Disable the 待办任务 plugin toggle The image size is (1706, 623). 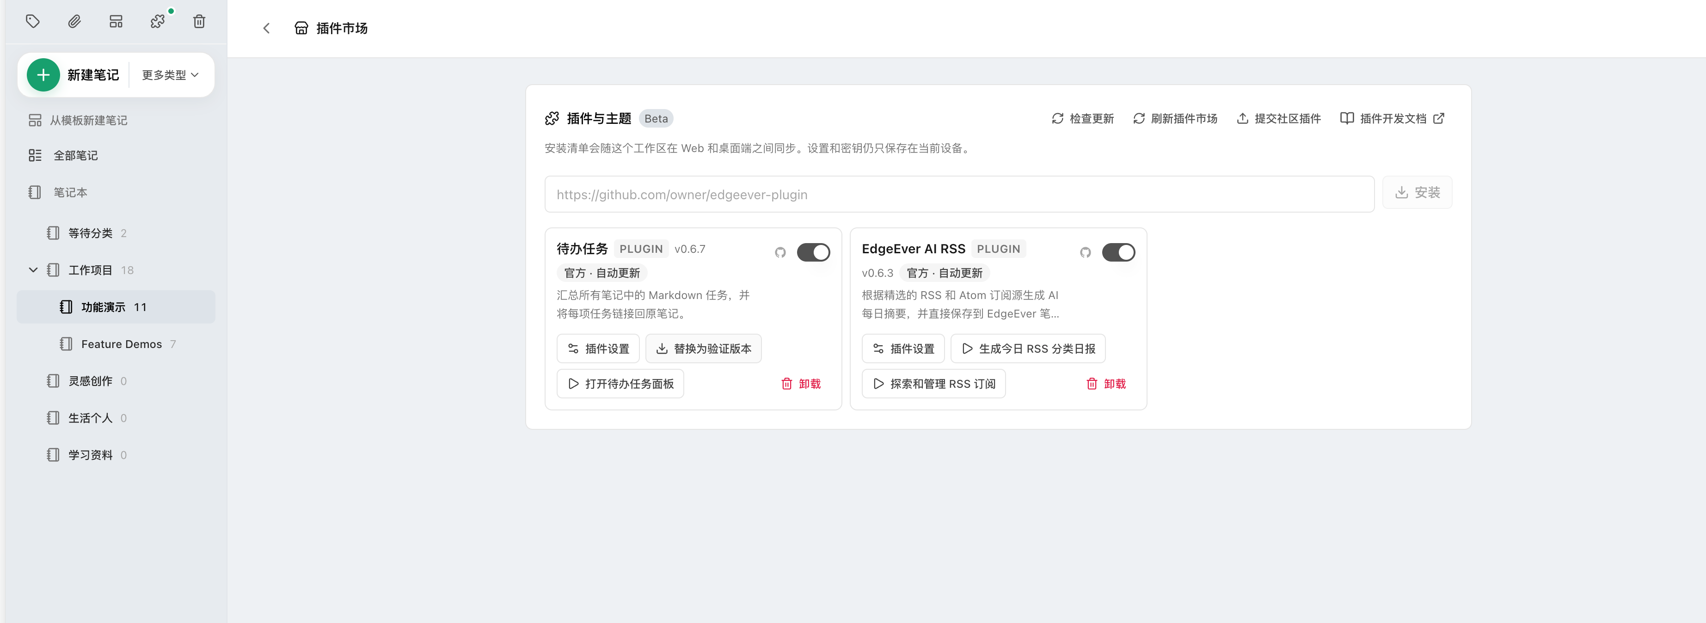click(813, 252)
